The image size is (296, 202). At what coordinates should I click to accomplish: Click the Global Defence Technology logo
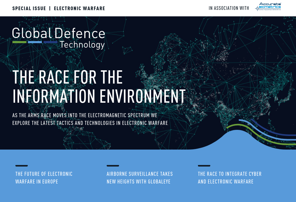coord(59,37)
